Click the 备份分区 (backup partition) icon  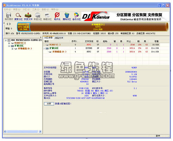[76, 15]
